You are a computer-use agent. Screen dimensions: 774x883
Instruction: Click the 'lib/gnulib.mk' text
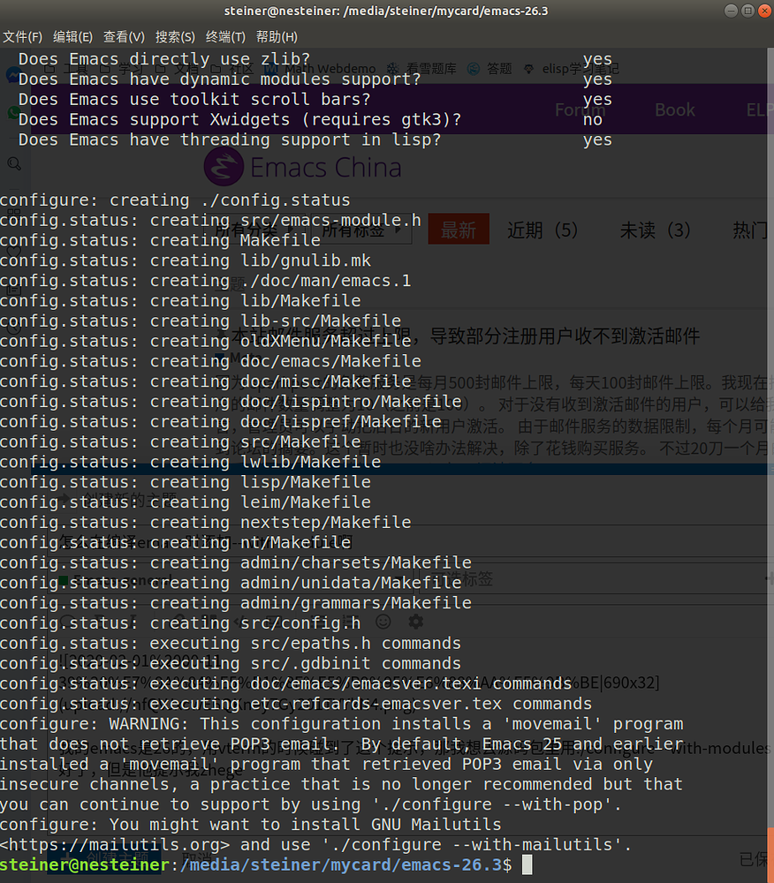point(306,260)
